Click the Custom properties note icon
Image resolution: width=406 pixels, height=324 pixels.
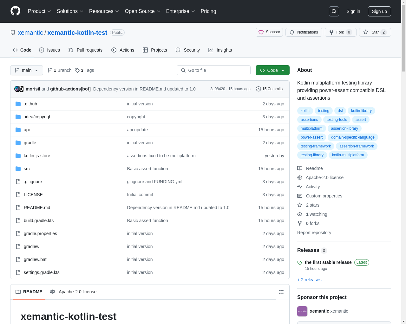click(300, 196)
